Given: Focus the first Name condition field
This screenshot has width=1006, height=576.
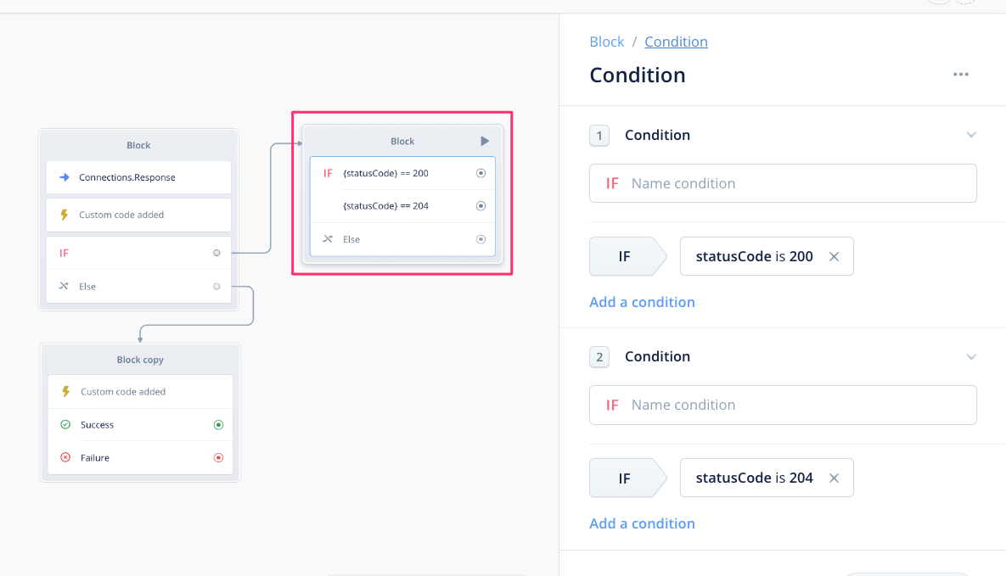Looking at the screenshot, I should click(x=798, y=183).
